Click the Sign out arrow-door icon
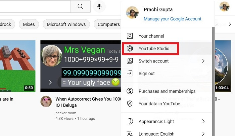This screenshot has height=136, width=235. click(x=130, y=74)
